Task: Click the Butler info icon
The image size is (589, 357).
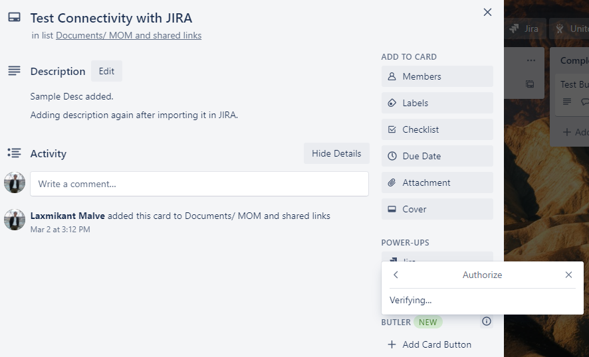Action: (487, 321)
